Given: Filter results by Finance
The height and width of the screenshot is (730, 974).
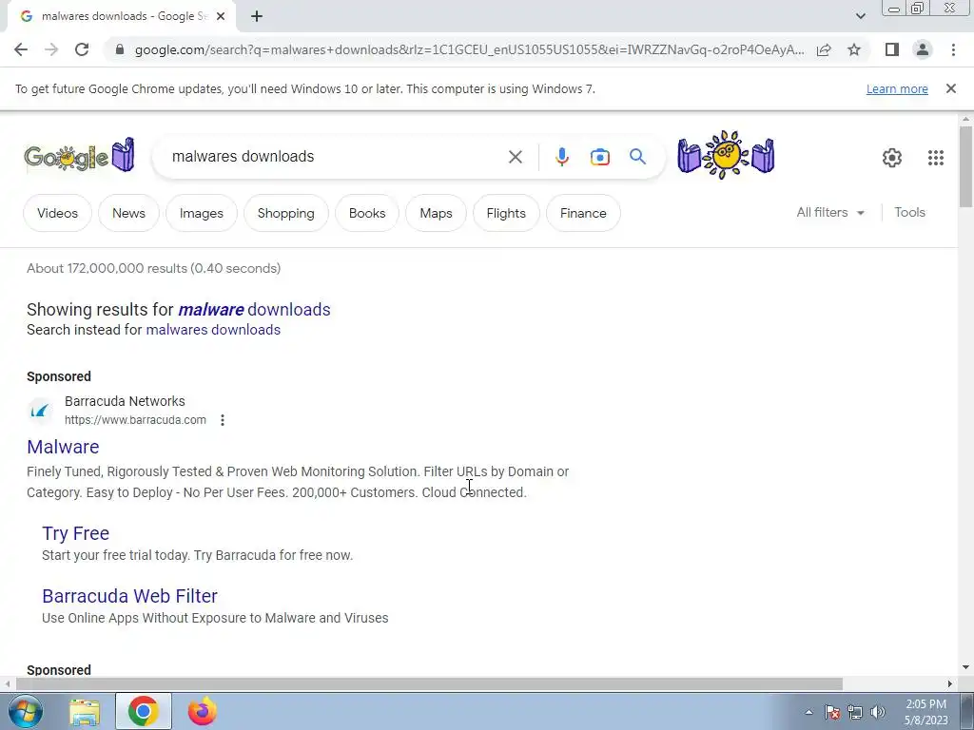Looking at the screenshot, I should pos(583,213).
